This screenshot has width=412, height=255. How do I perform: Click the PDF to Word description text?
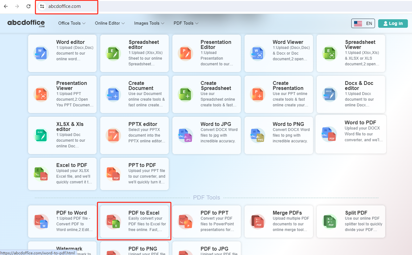(74, 224)
